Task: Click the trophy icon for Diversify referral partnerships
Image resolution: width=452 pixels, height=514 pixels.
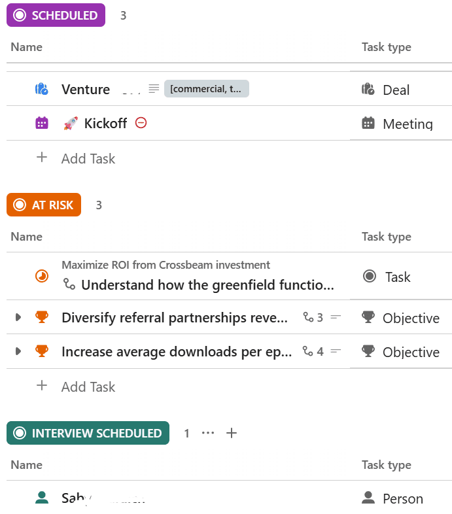Action: (42, 318)
